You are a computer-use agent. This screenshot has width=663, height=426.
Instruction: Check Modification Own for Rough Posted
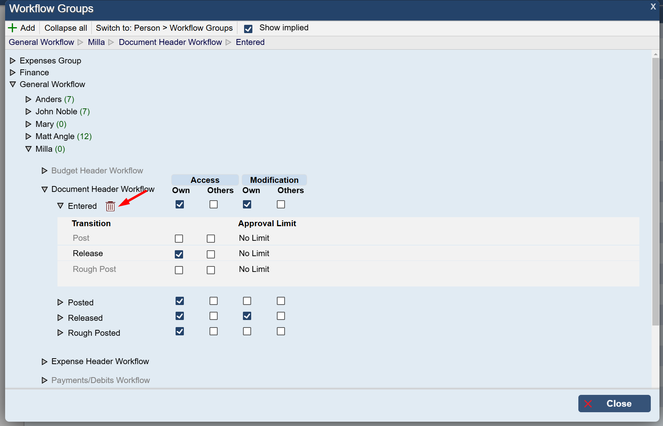(247, 331)
